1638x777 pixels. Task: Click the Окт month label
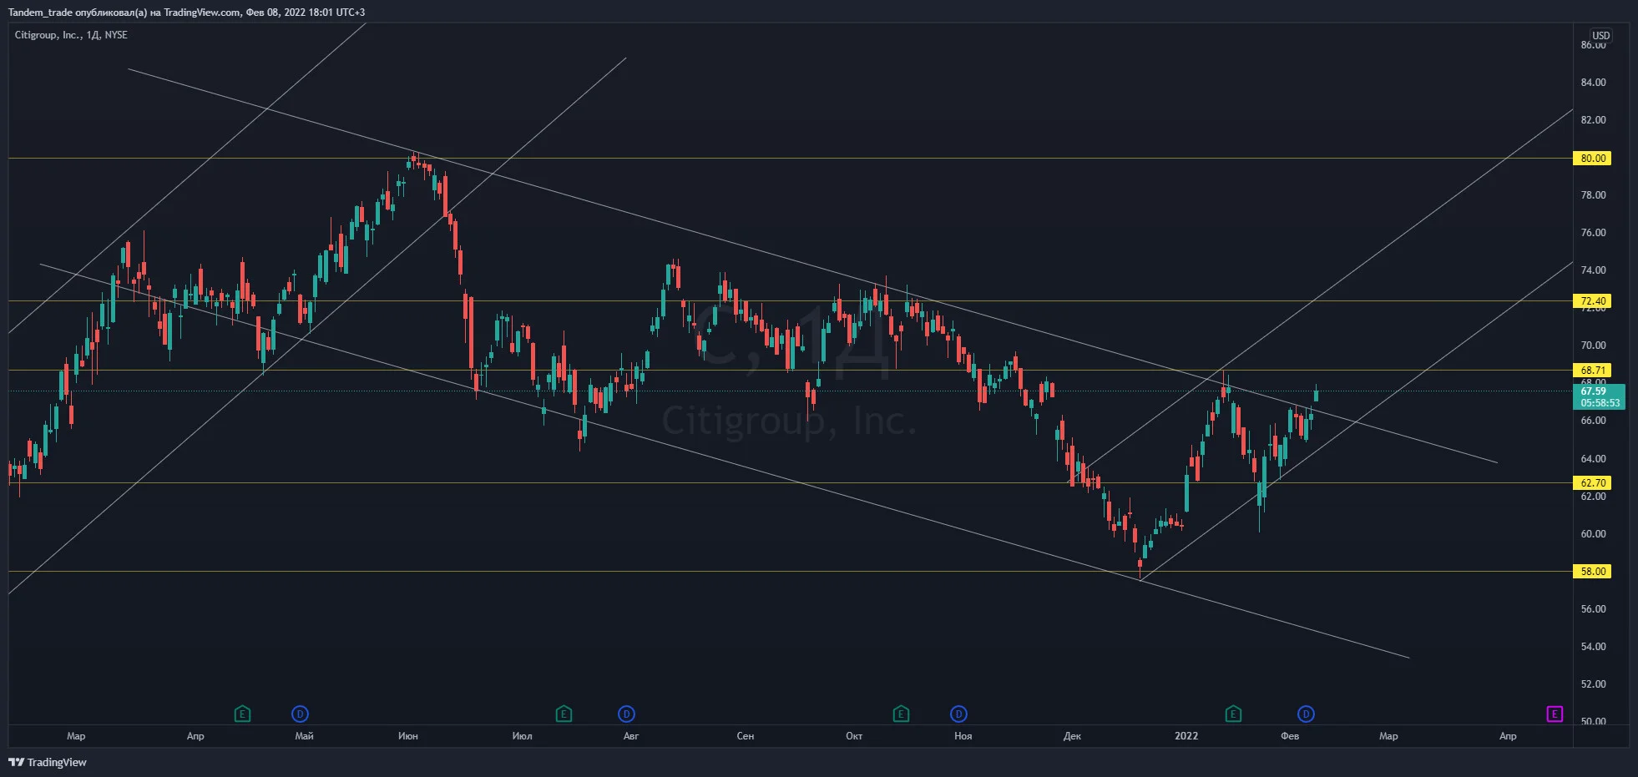[x=853, y=735]
